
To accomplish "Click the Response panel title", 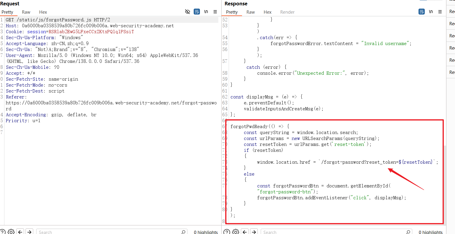I will click(x=236, y=4).
